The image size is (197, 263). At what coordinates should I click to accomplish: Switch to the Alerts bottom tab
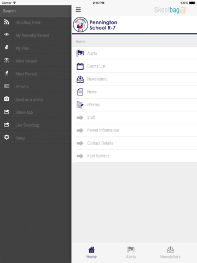131,253
